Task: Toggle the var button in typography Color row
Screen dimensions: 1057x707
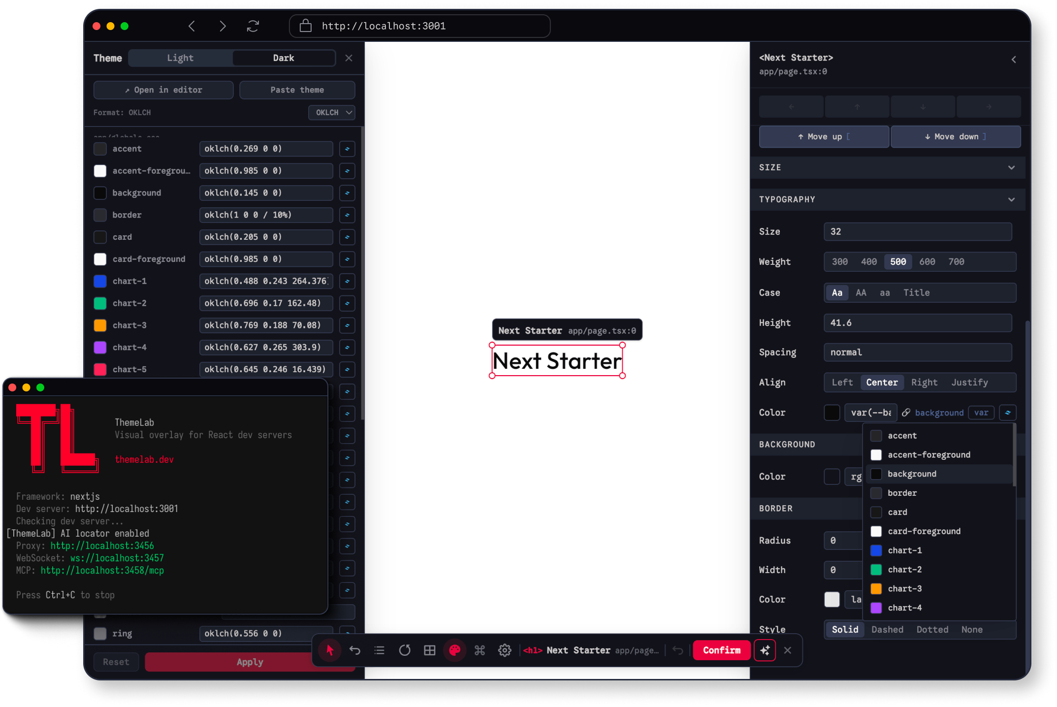Action: pyautogui.click(x=981, y=413)
